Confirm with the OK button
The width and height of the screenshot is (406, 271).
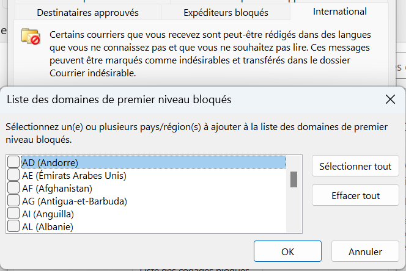(x=287, y=251)
